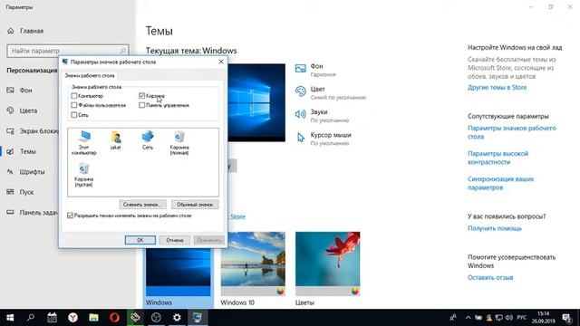Open 'Параметры значков рабочего стола' link
Screen dimensions: 580x326
pos(511,132)
